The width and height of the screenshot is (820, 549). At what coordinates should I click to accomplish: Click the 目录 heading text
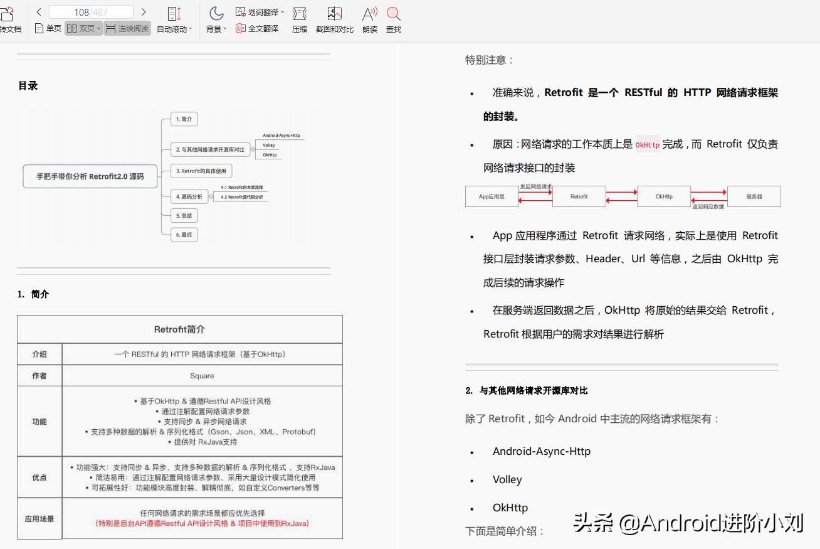28,86
